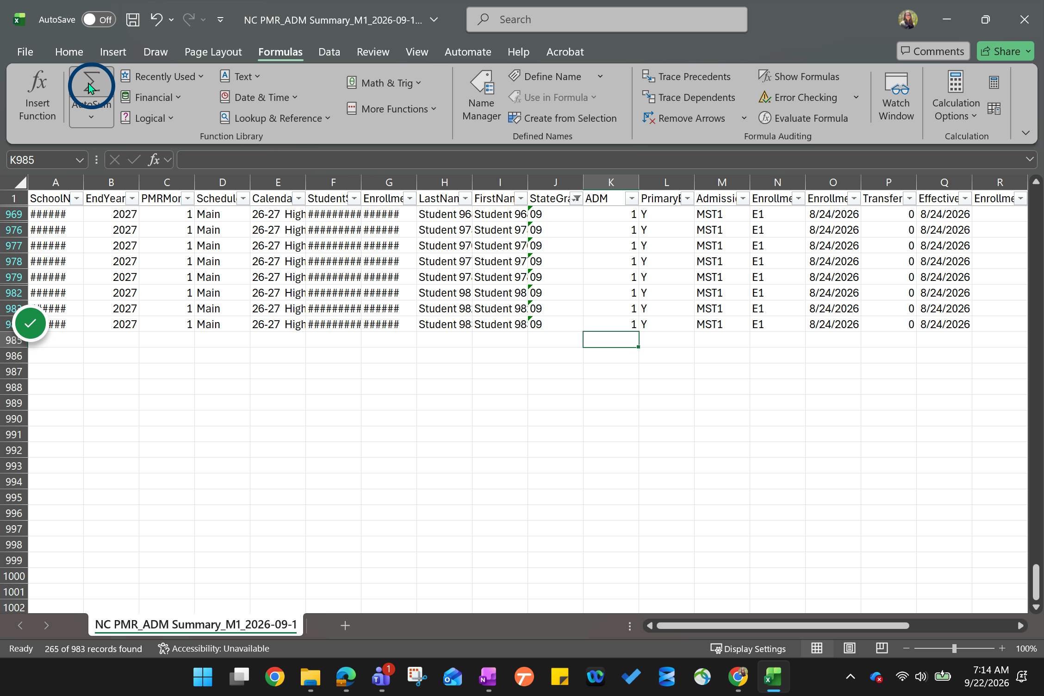Viewport: 1044px width, 696px height.
Task: Open the Watch Window
Action: tap(896, 96)
